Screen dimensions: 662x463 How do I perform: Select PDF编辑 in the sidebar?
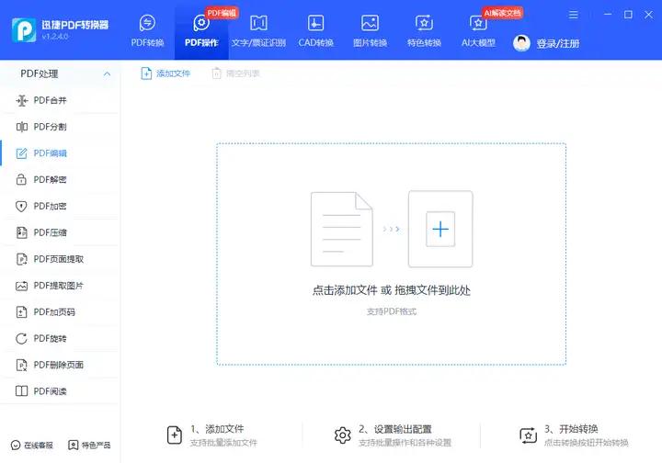click(60, 153)
